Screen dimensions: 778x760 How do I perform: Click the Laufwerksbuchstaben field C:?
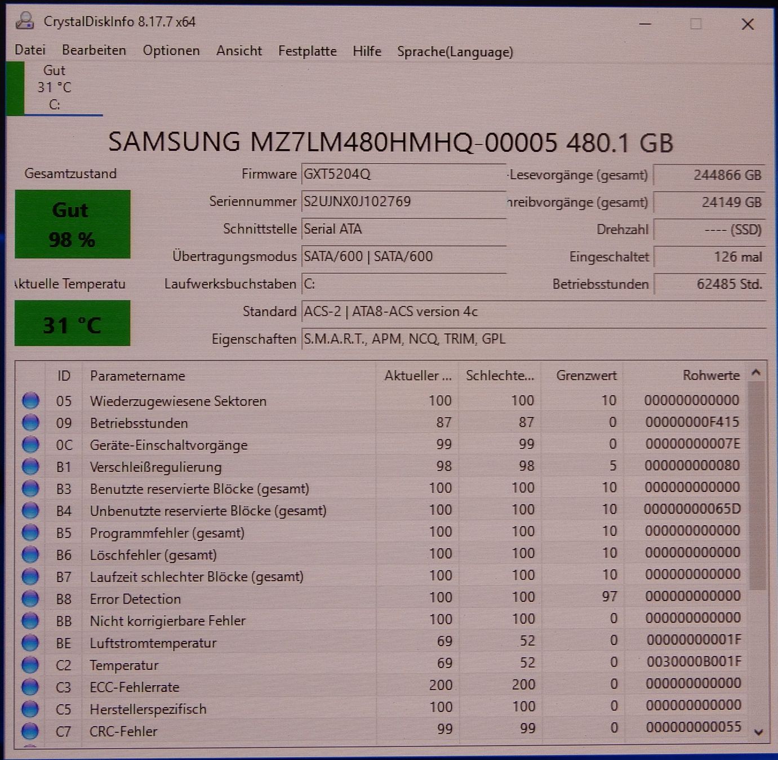coord(403,284)
